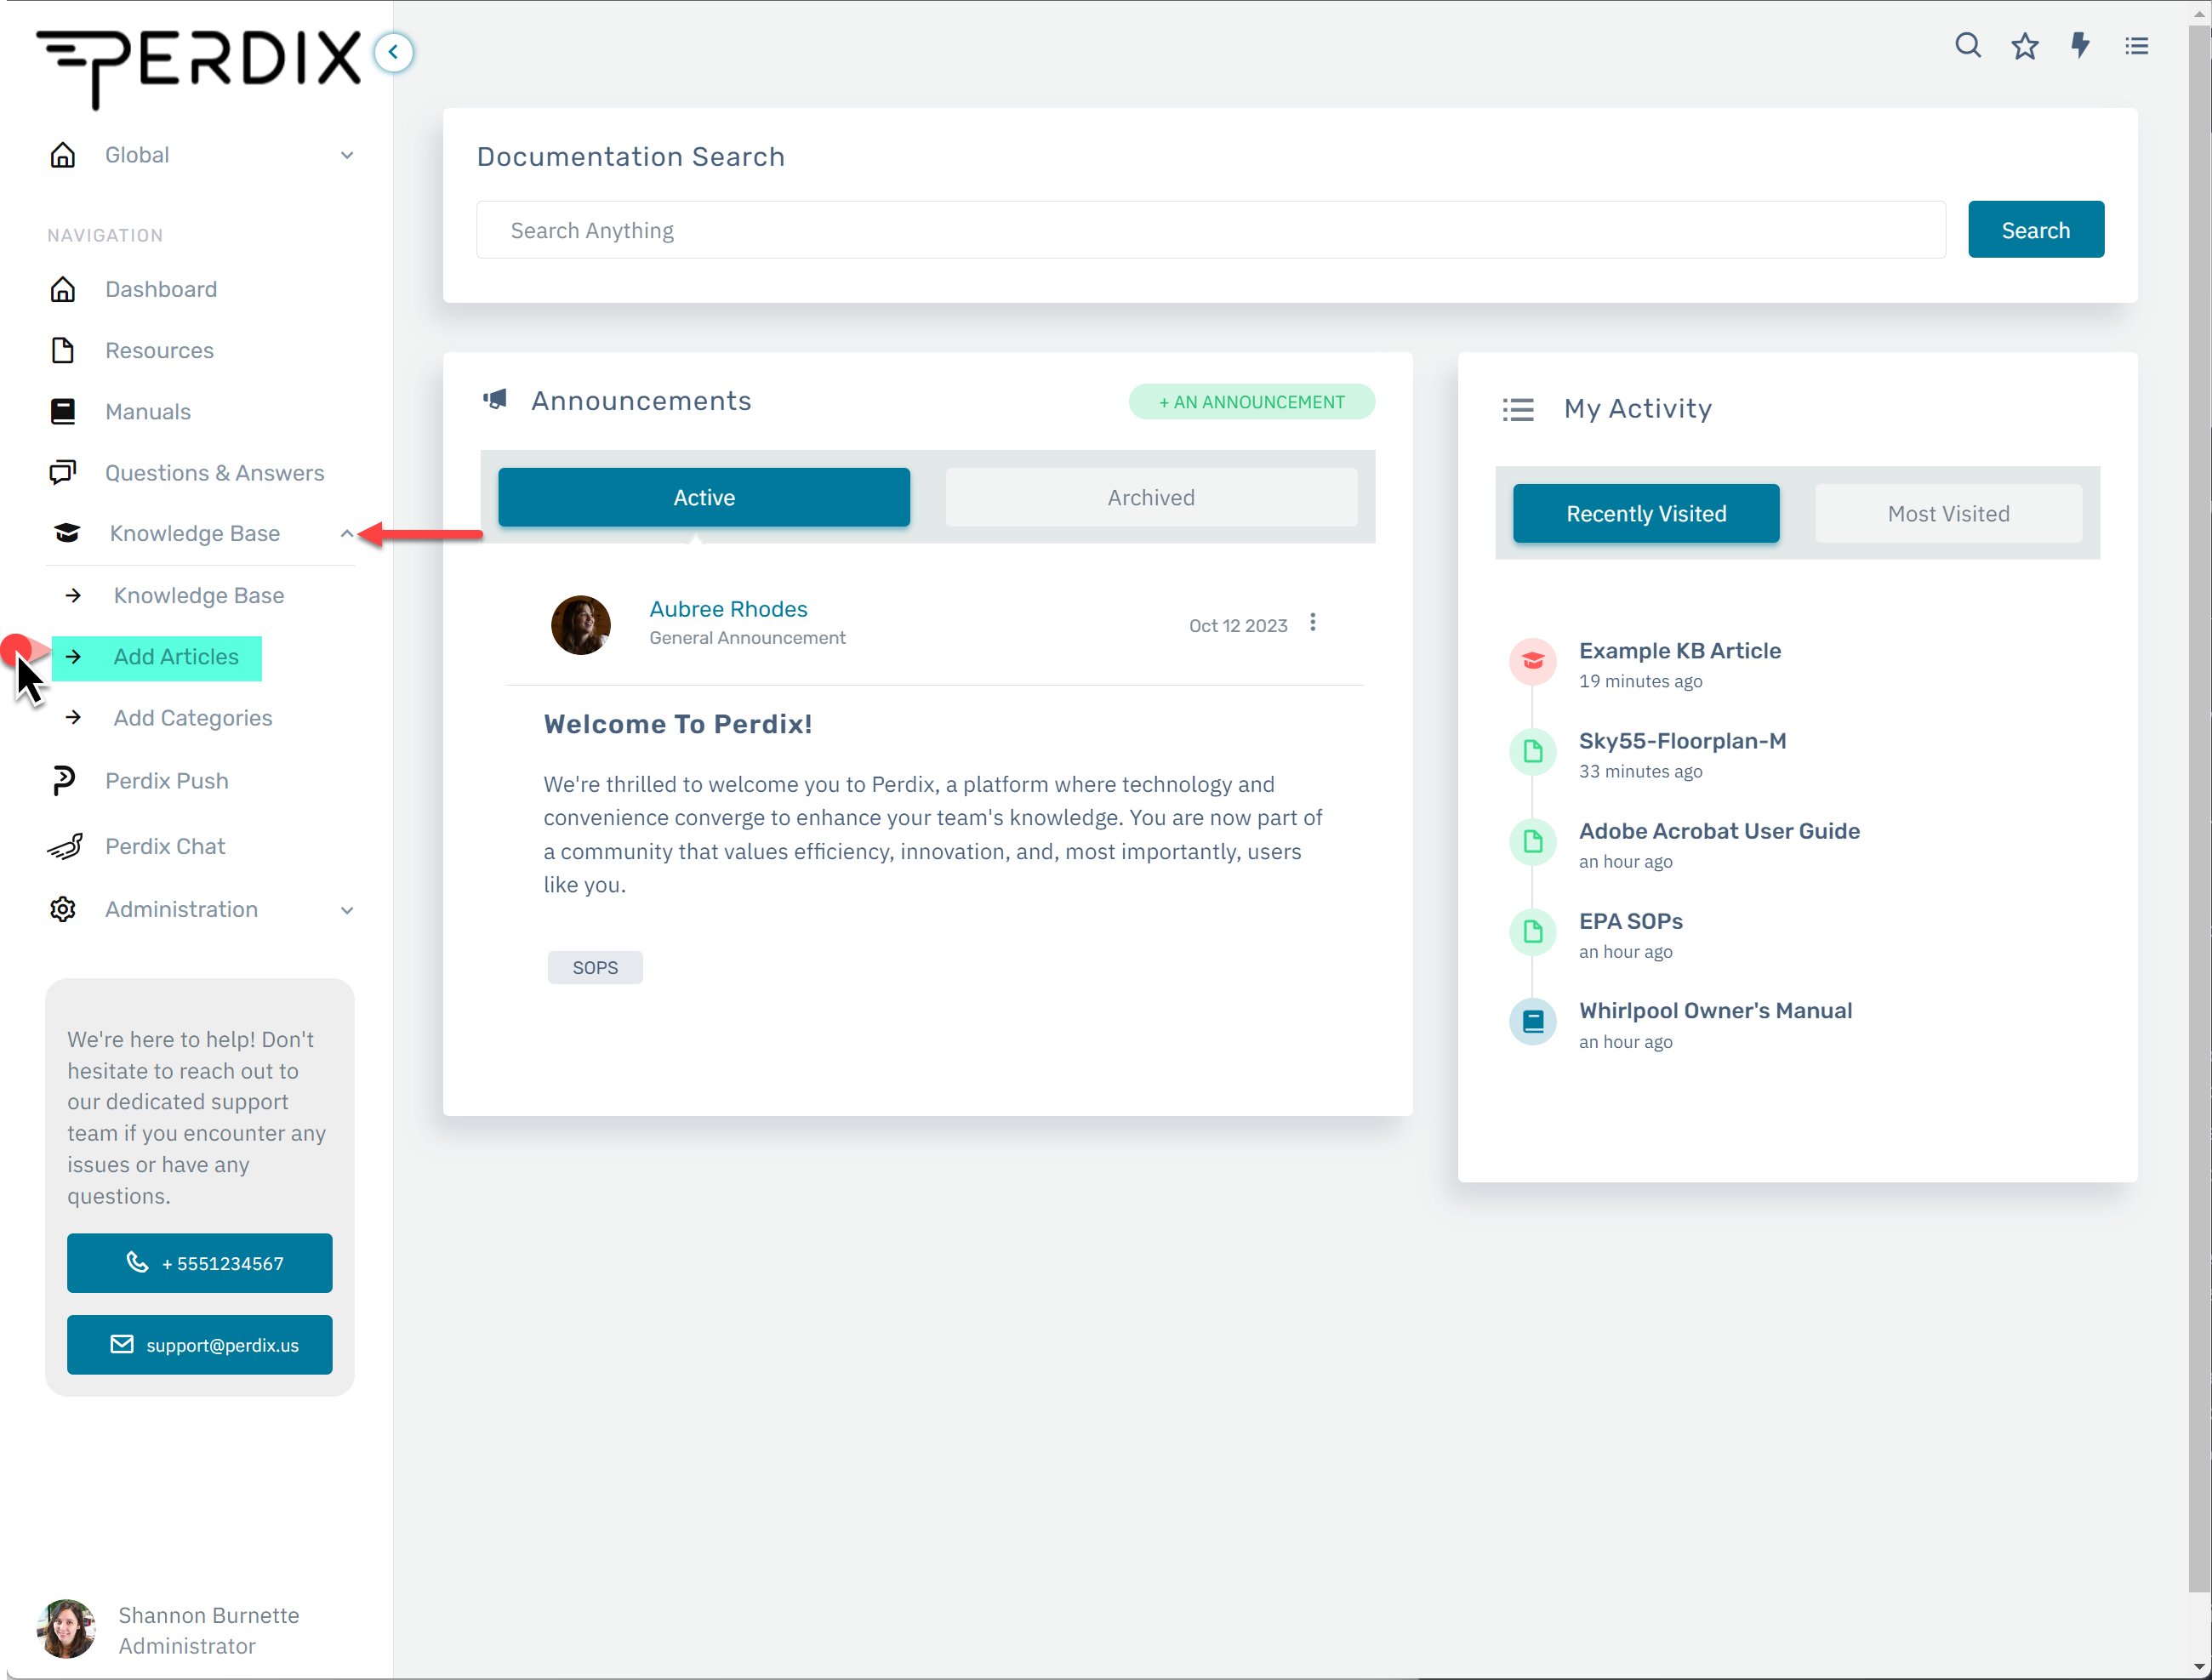Click Aubree Rhodes' profile avatar
The image size is (2212, 1680).
pyautogui.click(x=581, y=625)
